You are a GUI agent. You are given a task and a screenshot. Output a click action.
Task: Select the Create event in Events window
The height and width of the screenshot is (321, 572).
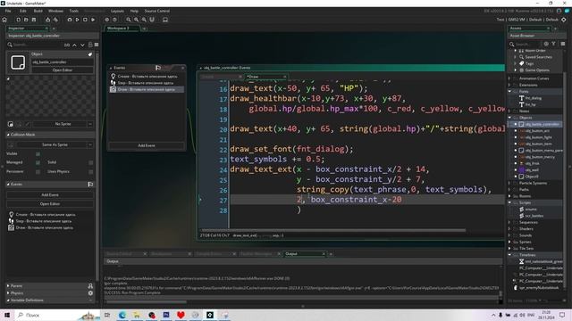[147, 77]
